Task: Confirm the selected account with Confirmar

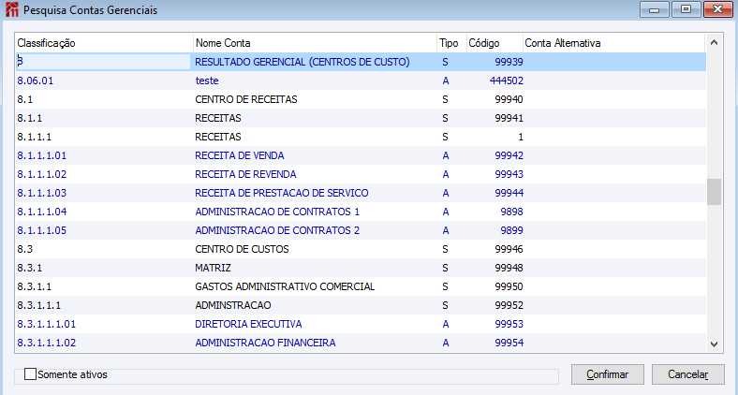Action: pyautogui.click(x=607, y=374)
